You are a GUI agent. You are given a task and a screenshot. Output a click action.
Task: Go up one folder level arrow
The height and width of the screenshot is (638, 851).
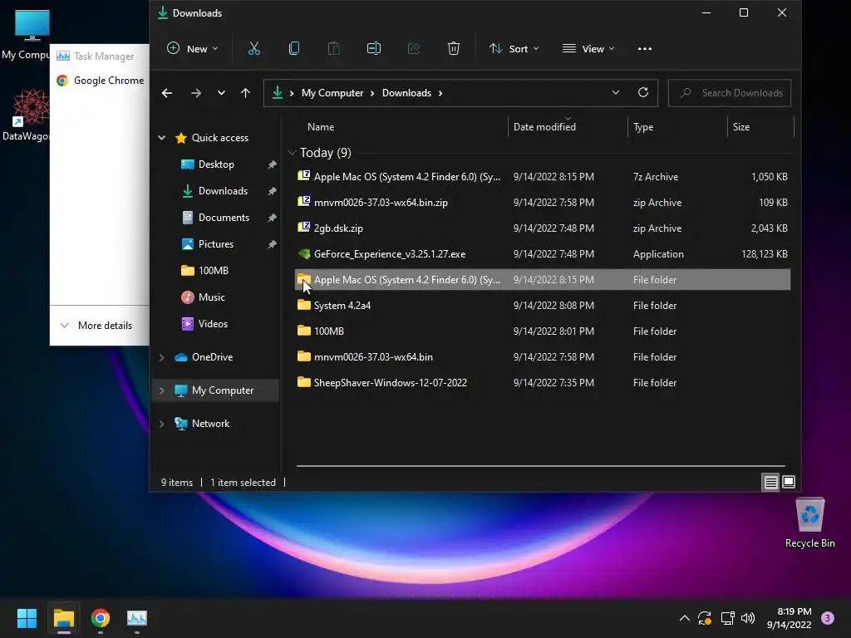click(245, 93)
